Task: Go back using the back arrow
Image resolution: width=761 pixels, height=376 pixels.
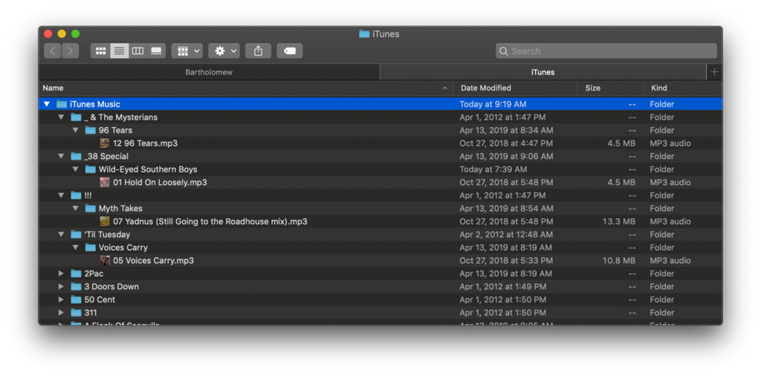Action: pyautogui.click(x=52, y=51)
